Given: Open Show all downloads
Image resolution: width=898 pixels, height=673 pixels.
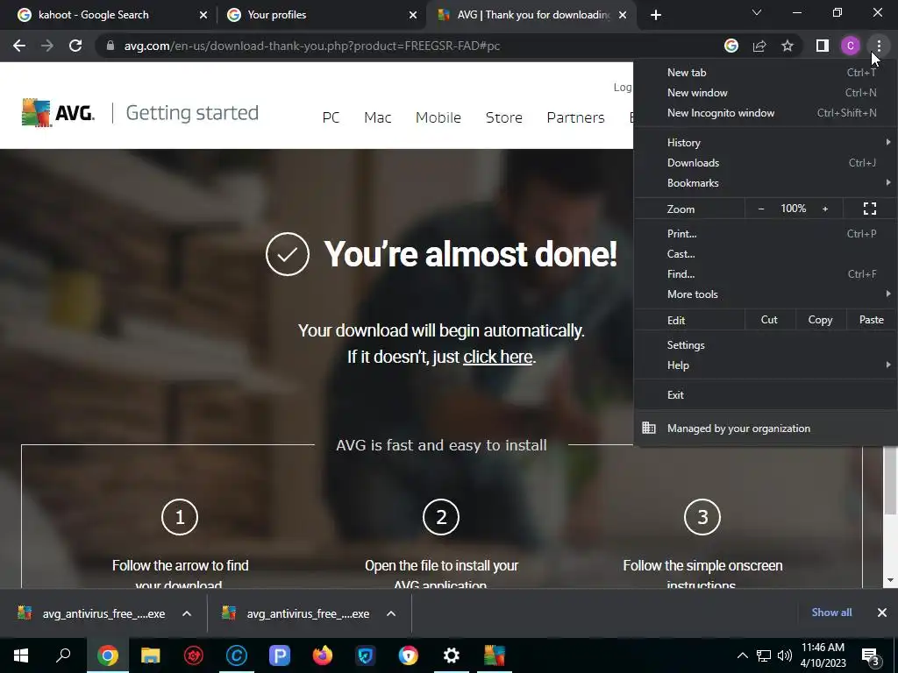Looking at the screenshot, I should [x=831, y=613].
